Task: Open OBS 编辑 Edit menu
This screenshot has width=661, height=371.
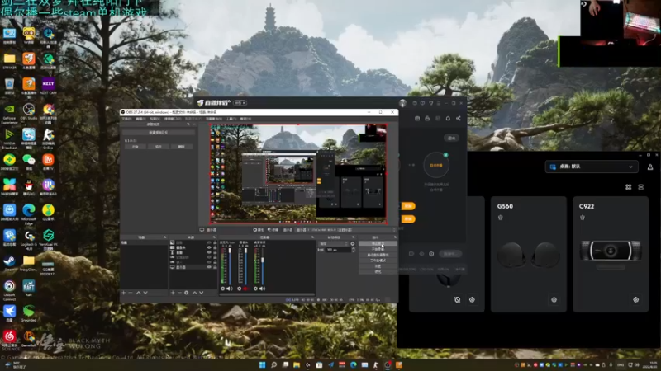Action: (140, 119)
